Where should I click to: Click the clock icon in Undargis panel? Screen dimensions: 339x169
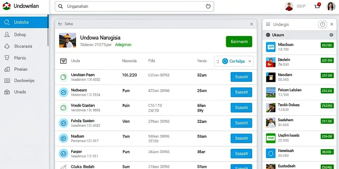[322, 24]
